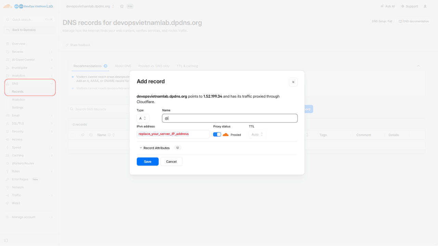Click the Security shield icon

[8, 131]
